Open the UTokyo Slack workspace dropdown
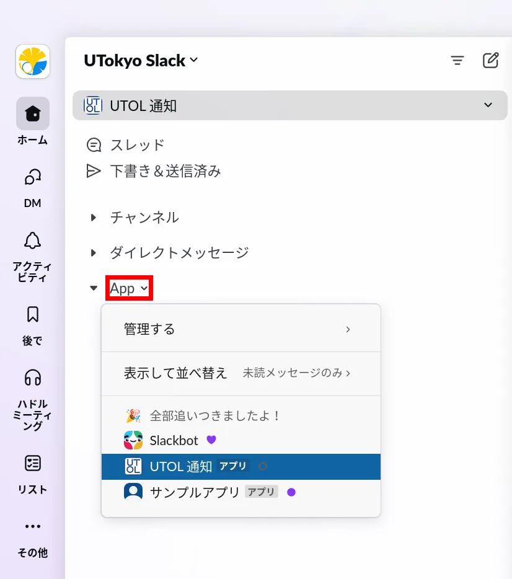 [x=141, y=61]
